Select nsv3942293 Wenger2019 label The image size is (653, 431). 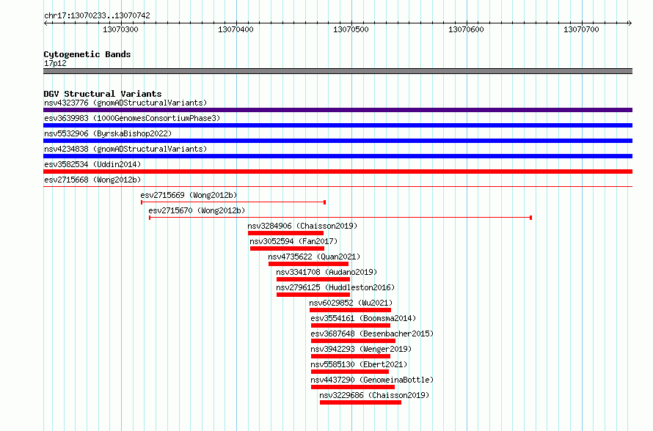361,349
